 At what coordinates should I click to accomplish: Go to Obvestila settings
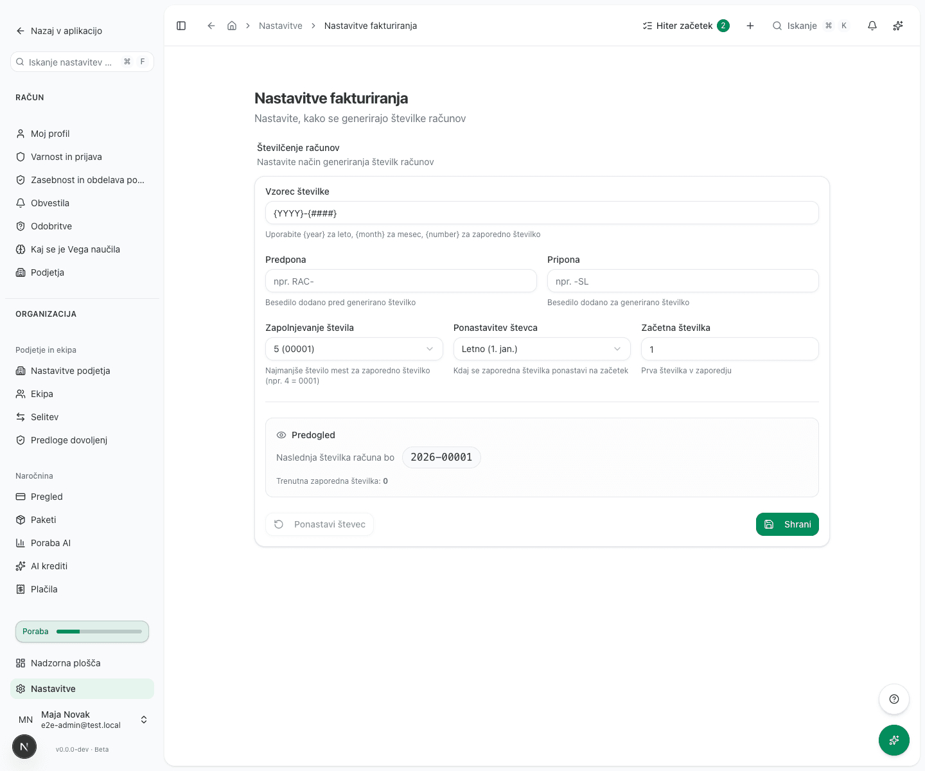(x=82, y=203)
